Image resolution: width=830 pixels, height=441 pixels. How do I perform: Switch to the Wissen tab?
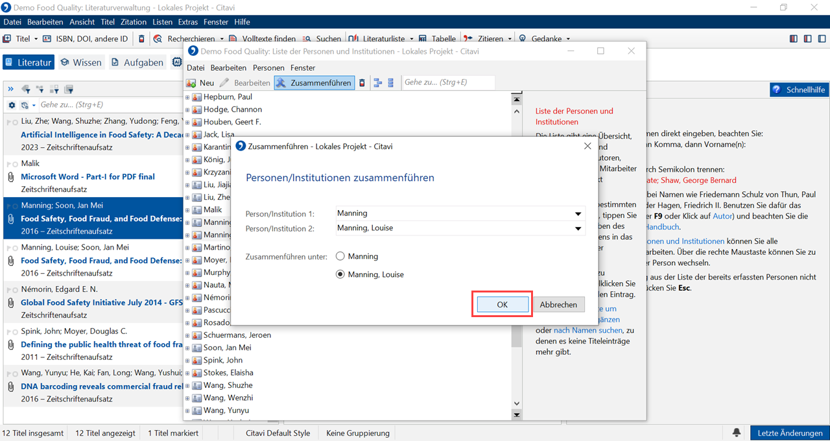point(81,62)
